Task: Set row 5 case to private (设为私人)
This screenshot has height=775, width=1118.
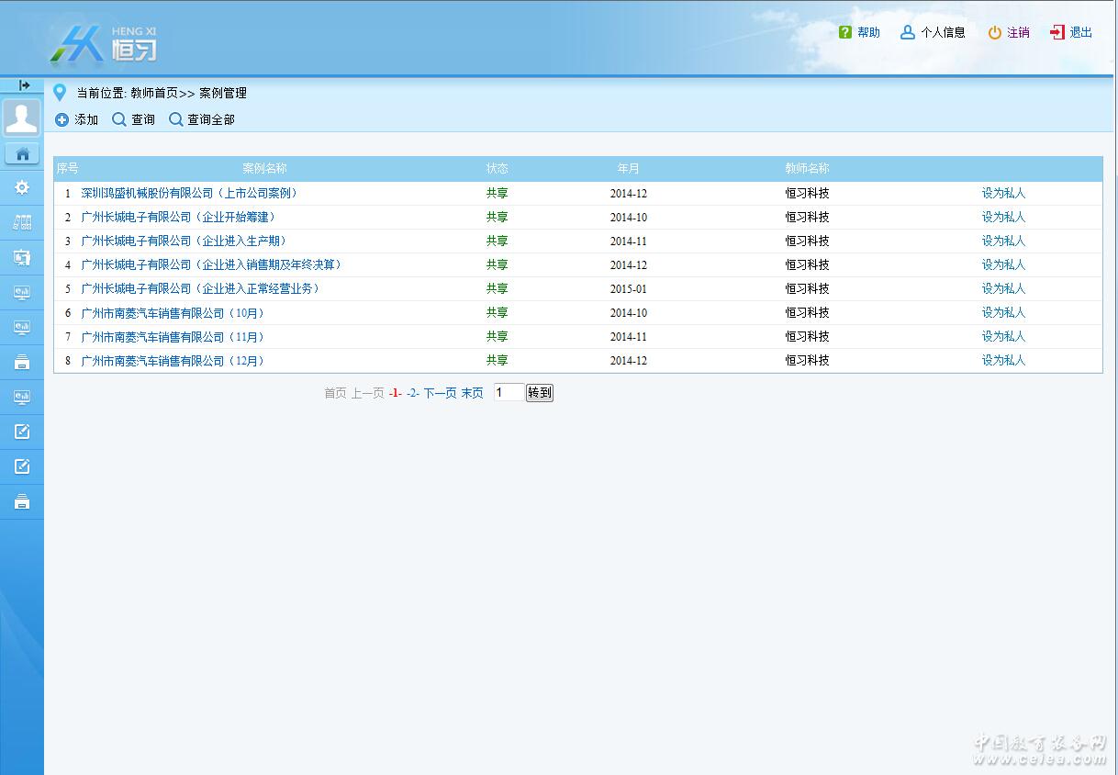Action: (1002, 289)
